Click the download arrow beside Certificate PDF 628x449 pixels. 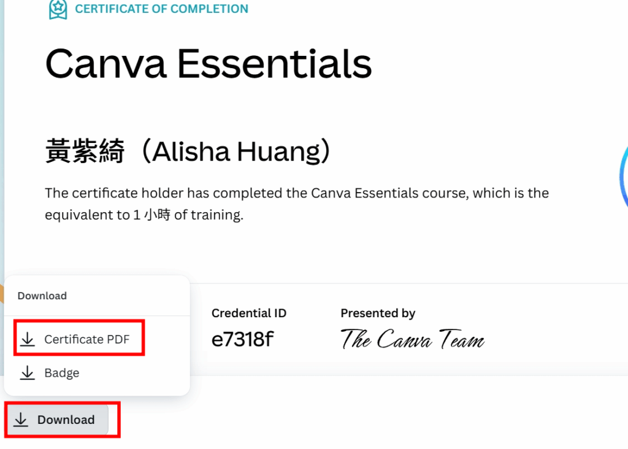pyautogui.click(x=28, y=339)
